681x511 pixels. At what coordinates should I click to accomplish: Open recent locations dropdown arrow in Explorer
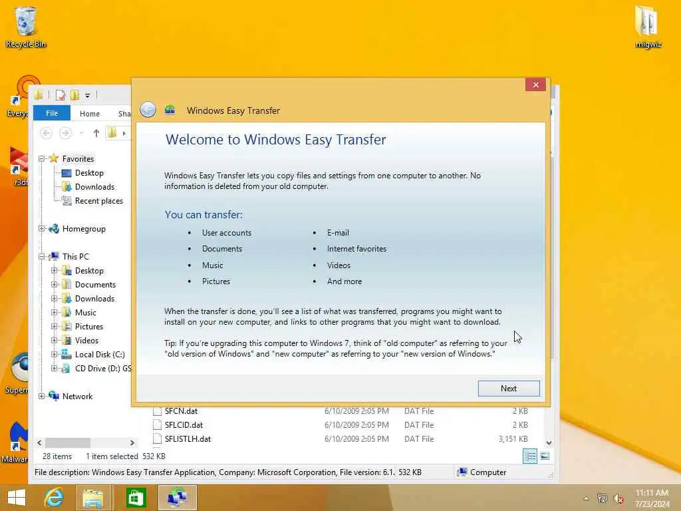(81, 133)
